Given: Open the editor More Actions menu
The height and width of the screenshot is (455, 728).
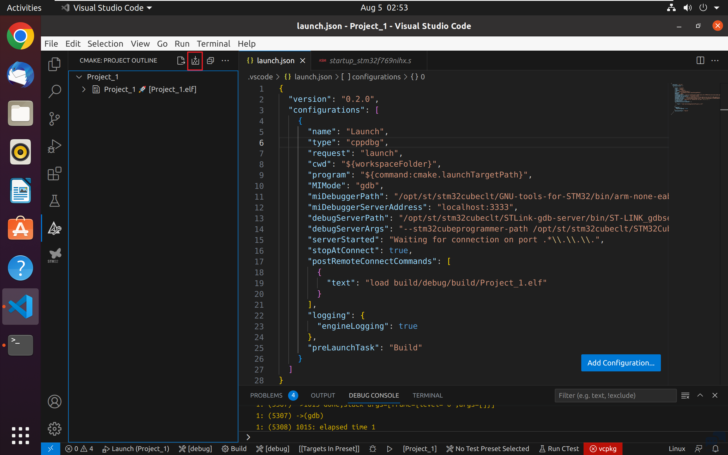Looking at the screenshot, I should (715, 61).
